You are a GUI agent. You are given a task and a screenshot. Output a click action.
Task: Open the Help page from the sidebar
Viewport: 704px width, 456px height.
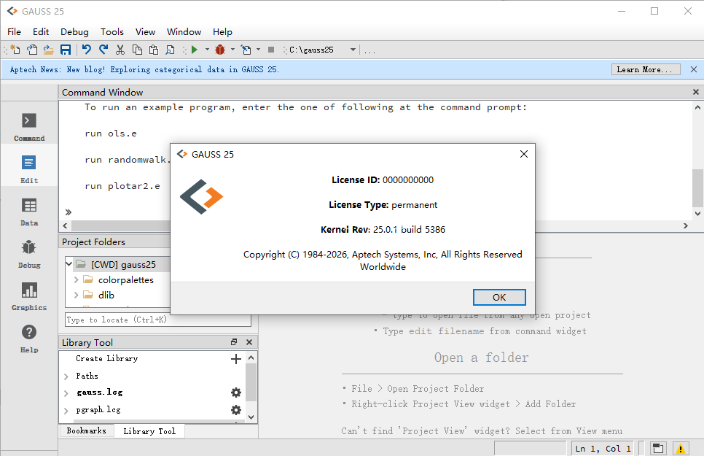point(29,338)
